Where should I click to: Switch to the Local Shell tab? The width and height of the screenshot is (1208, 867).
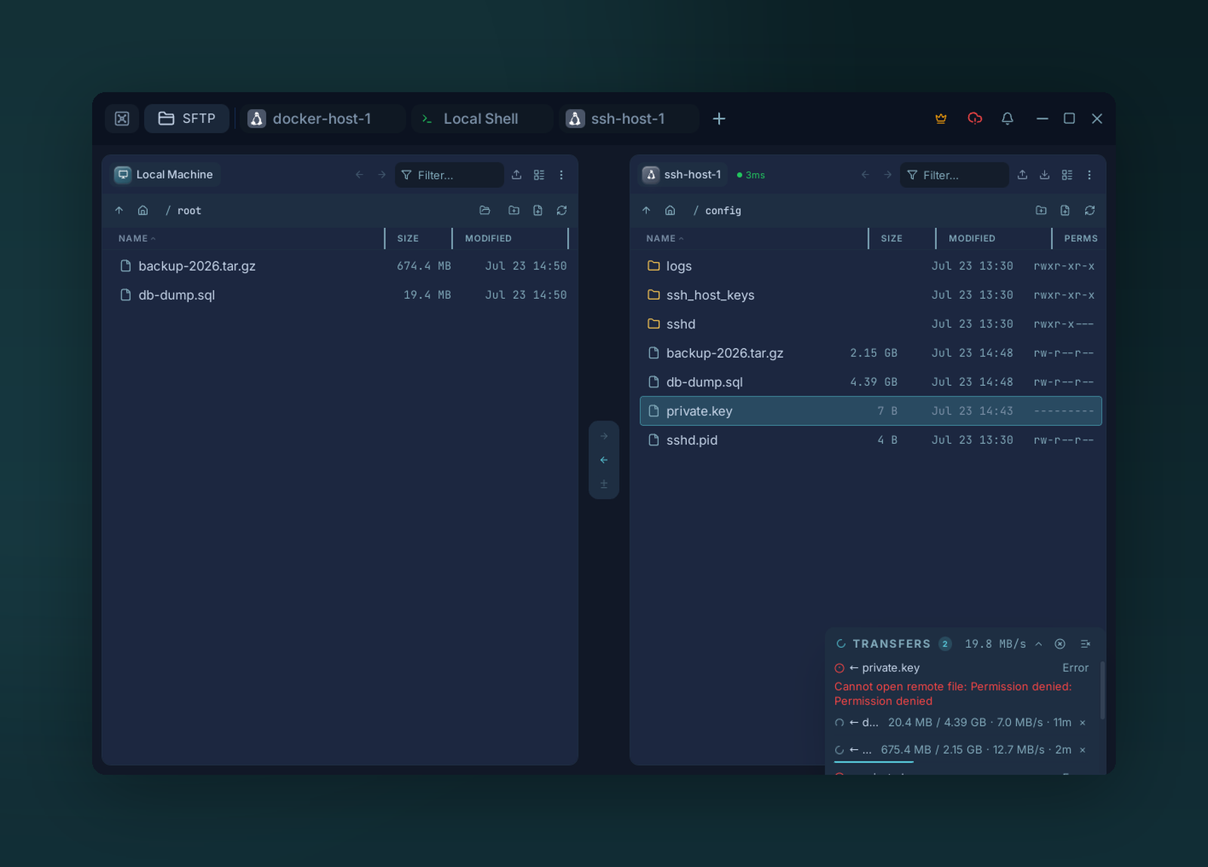pyautogui.click(x=482, y=119)
